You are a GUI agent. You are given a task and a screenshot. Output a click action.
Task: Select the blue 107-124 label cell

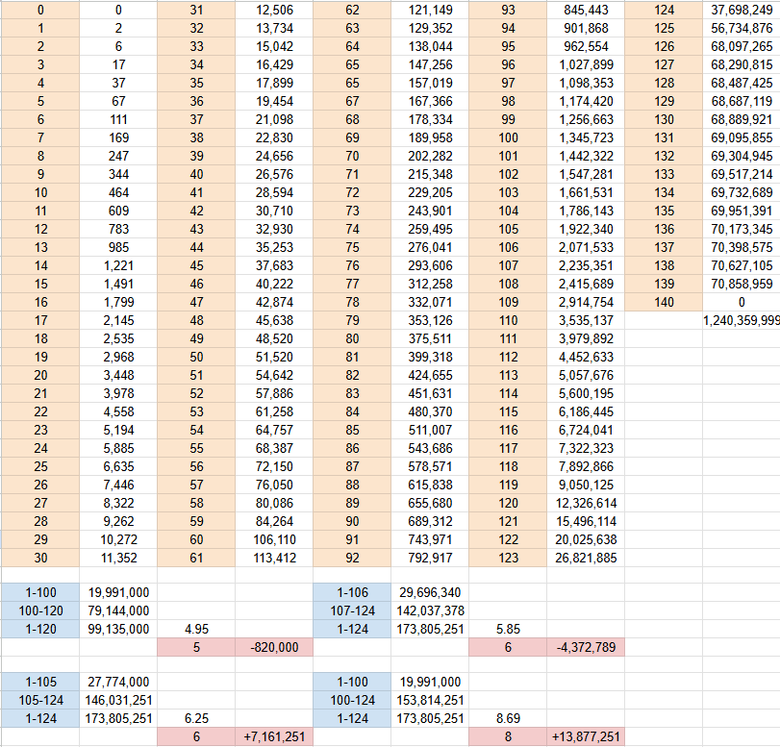coord(353,610)
